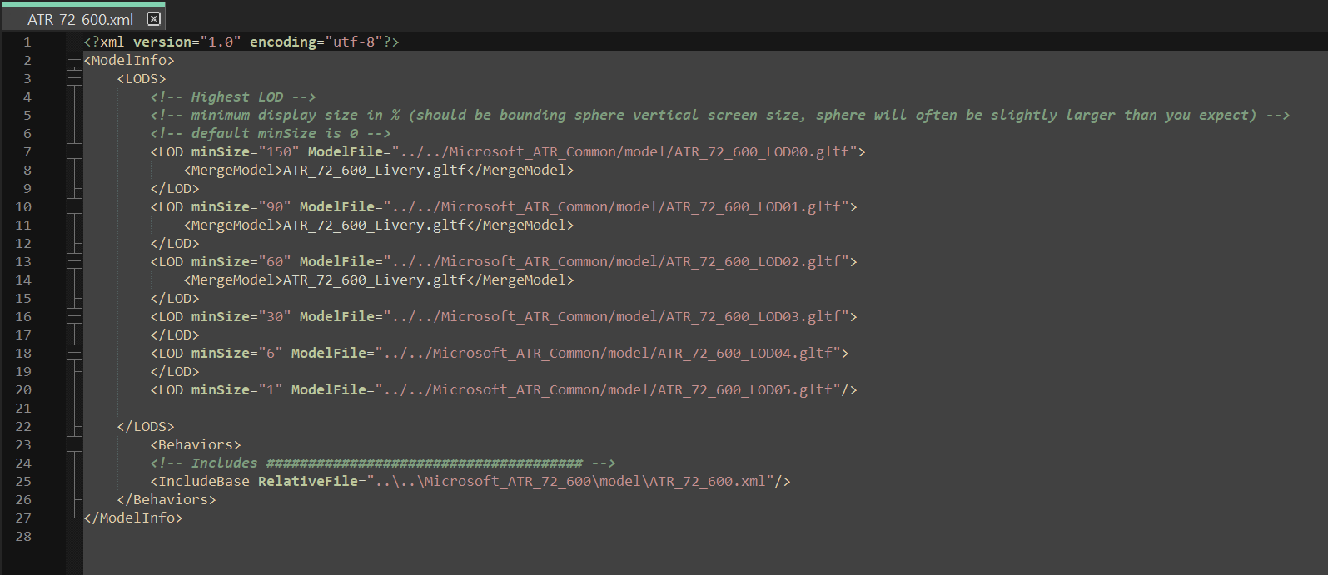Click line number 25 in the gutter
The image size is (1328, 575).
23,481
